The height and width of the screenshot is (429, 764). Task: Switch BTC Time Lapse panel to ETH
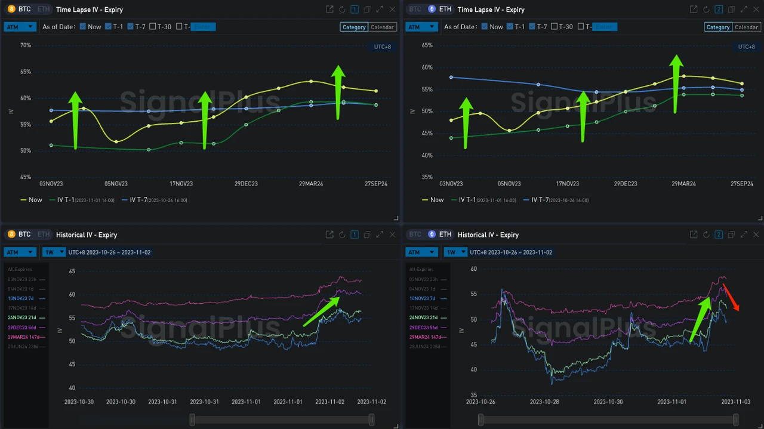pos(43,10)
